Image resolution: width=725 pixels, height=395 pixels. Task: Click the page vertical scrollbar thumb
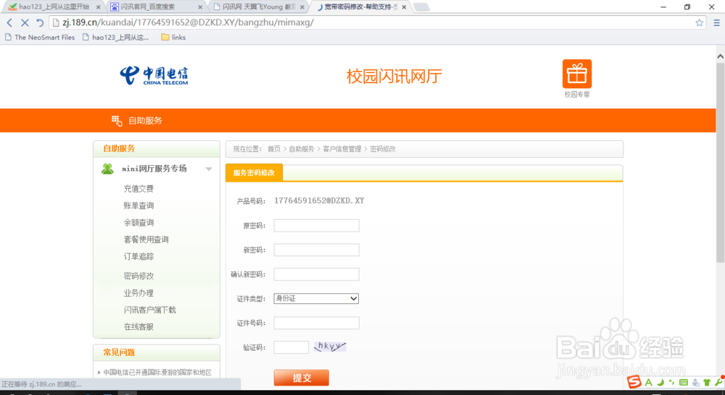tap(721, 163)
